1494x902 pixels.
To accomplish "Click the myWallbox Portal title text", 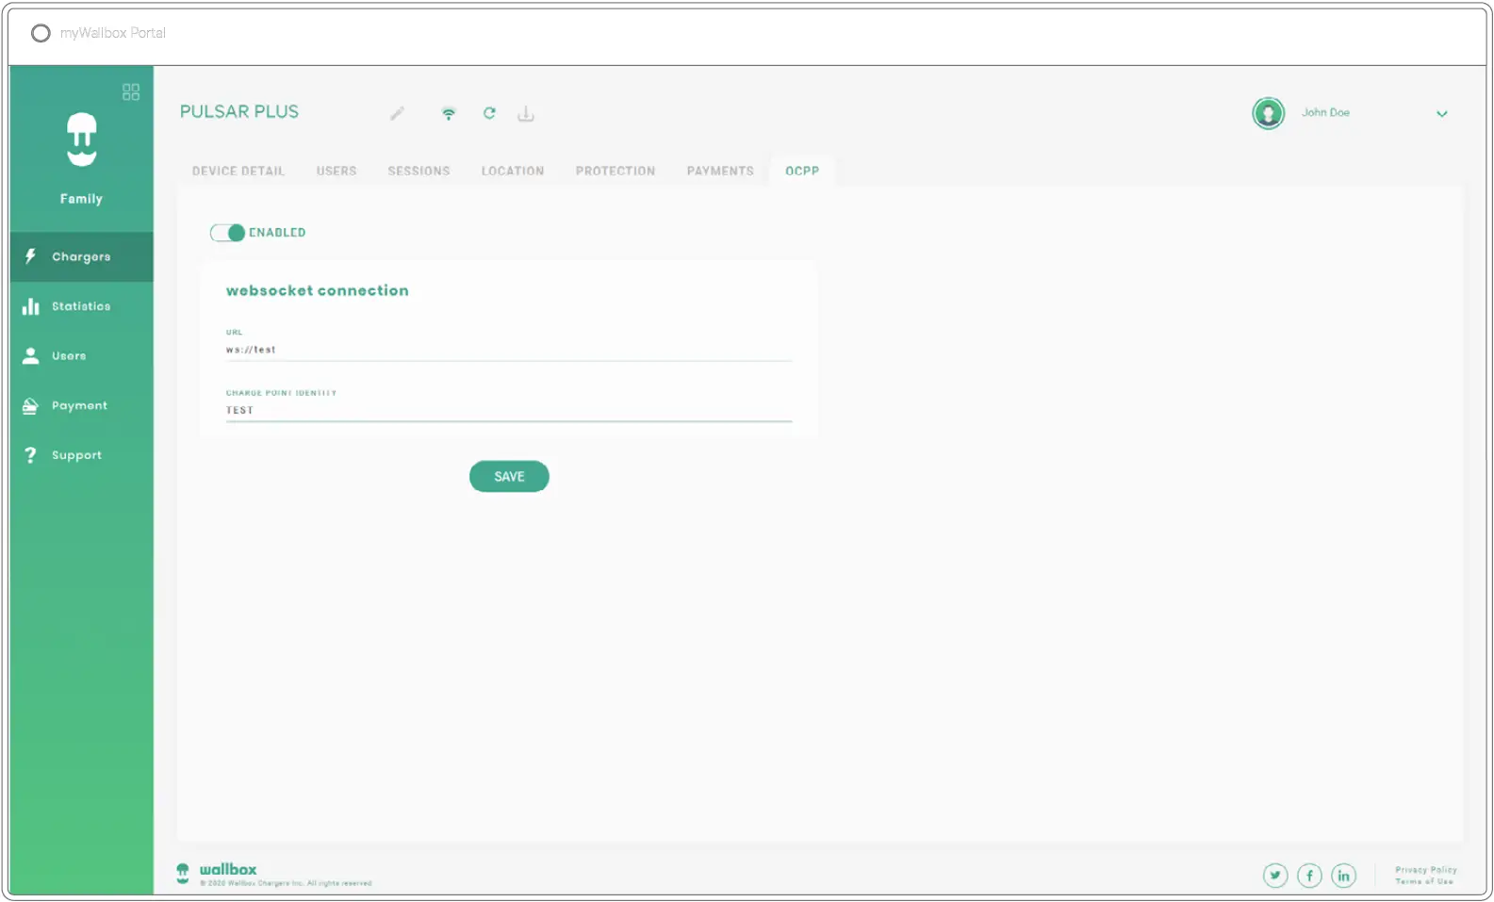I will [x=113, y=33].
